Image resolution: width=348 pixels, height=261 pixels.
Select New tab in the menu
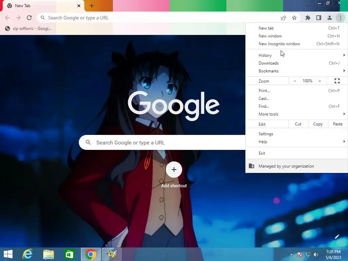click(297, 28)
